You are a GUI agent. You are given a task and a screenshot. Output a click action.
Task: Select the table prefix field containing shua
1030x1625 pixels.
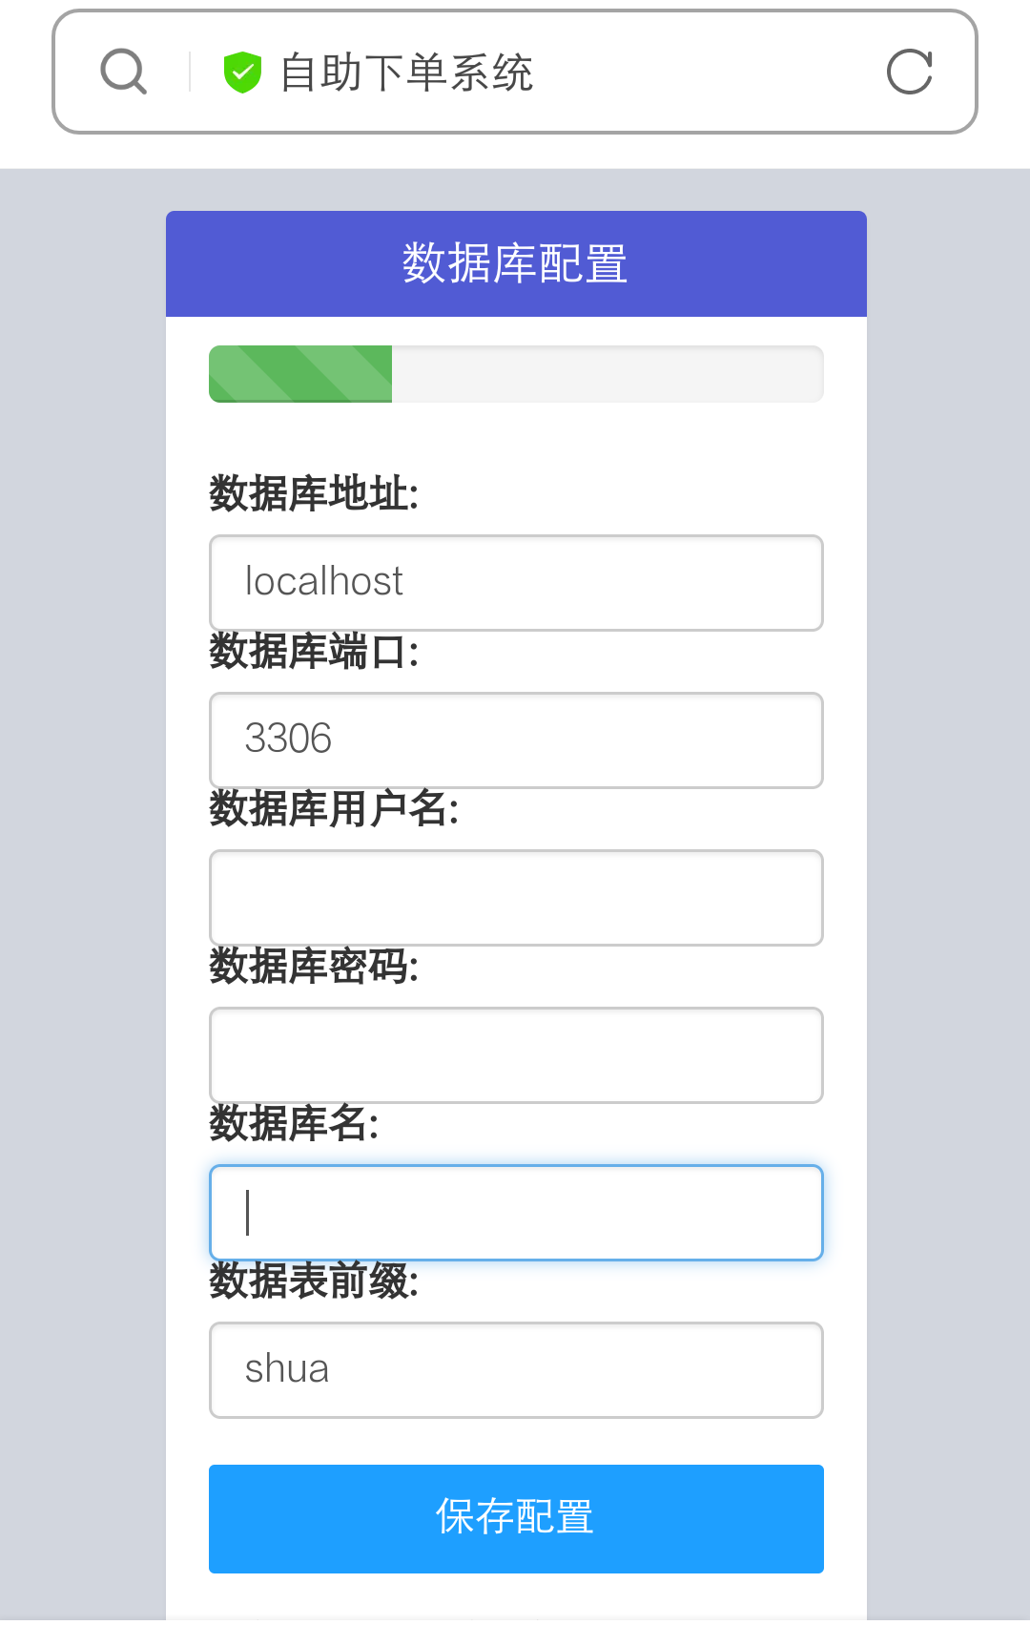(x=515, y=1370)
